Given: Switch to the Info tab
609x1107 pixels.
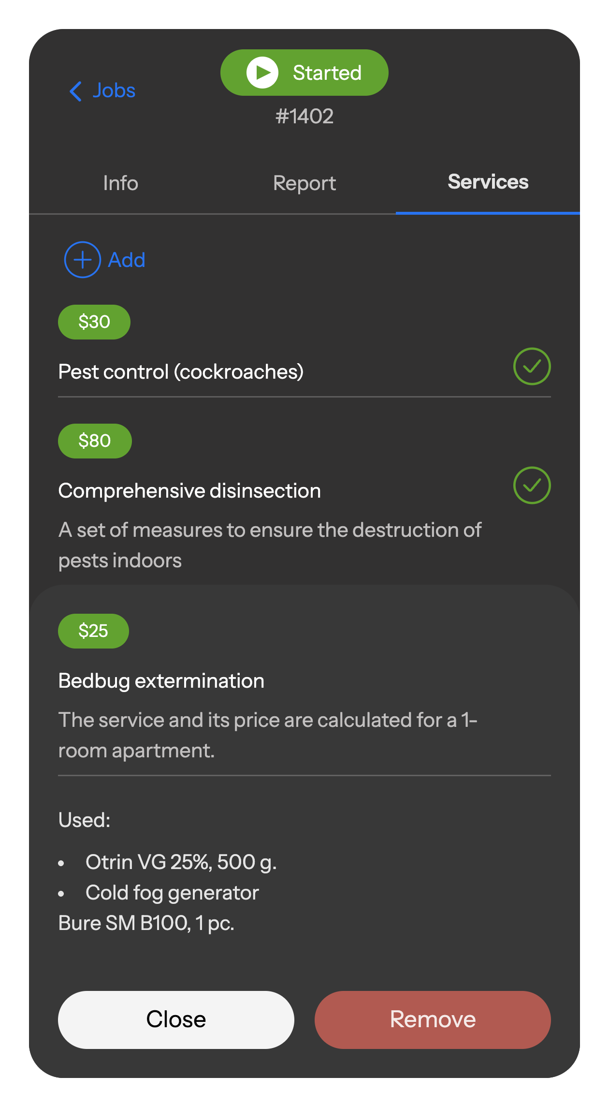Looking at the screenshot, I should 121,183.
